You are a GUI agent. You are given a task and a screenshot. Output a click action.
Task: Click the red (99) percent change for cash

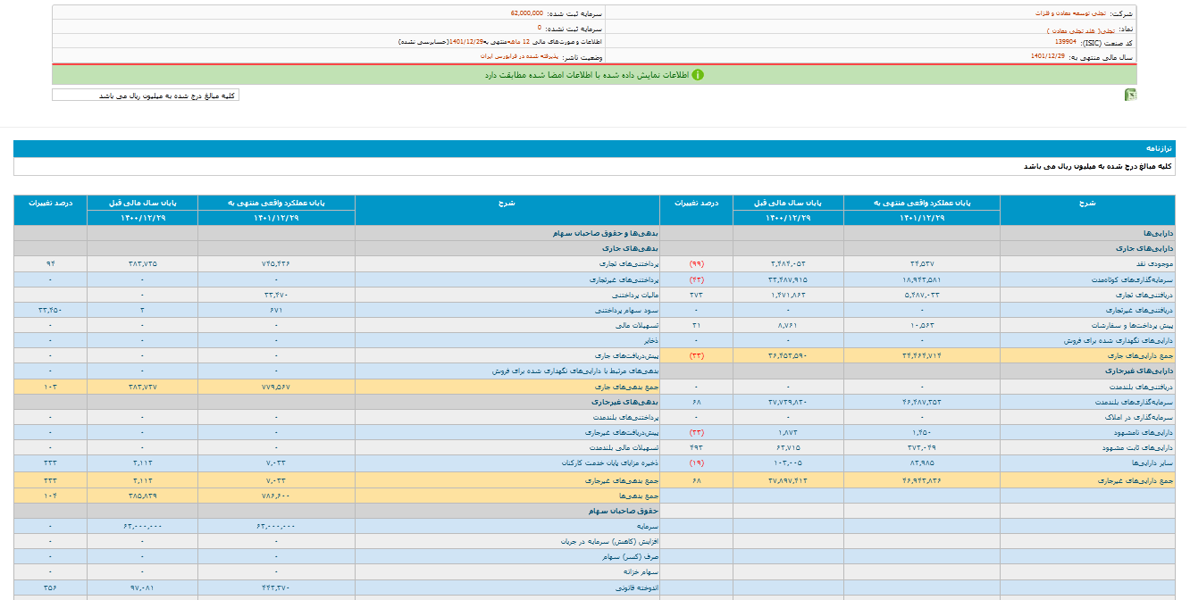(695, 264)
